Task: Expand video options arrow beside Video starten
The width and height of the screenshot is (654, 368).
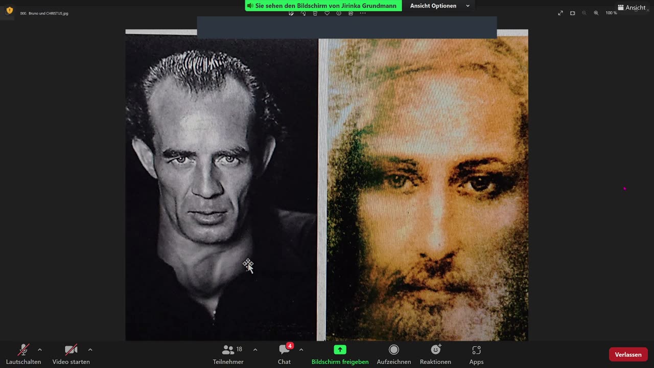Action: [90, 350]
